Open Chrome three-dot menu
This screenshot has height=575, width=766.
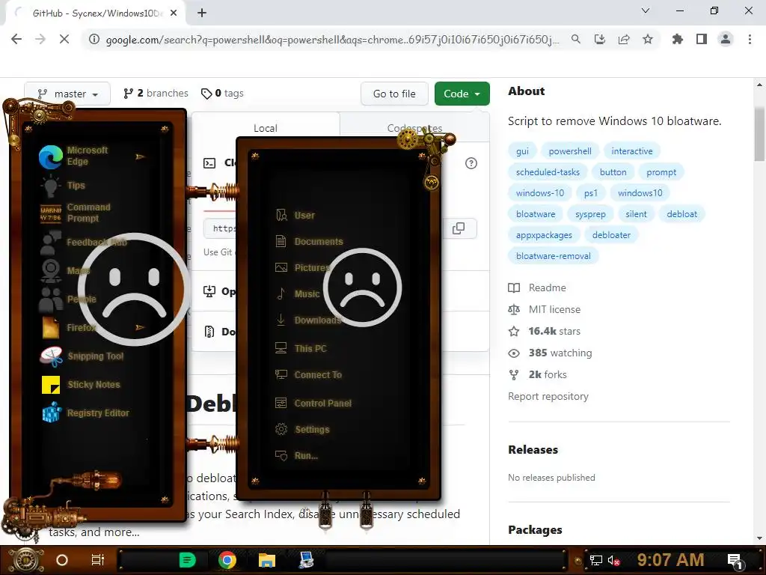pyautogui.click(x=750, y=39)
